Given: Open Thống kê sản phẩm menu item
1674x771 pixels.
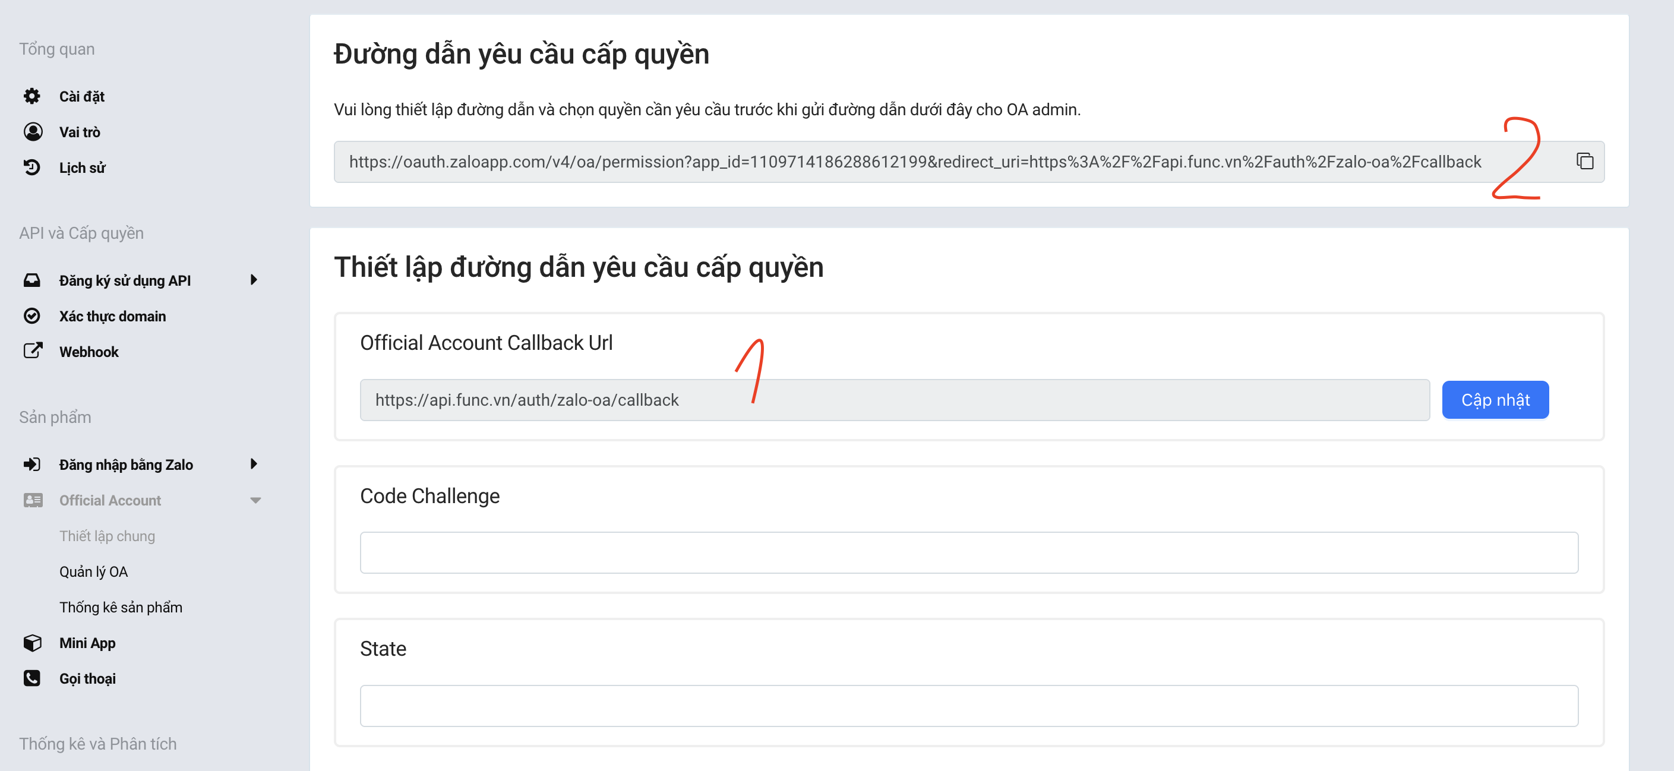Looking at the screenshot, I should coord(121,607).
